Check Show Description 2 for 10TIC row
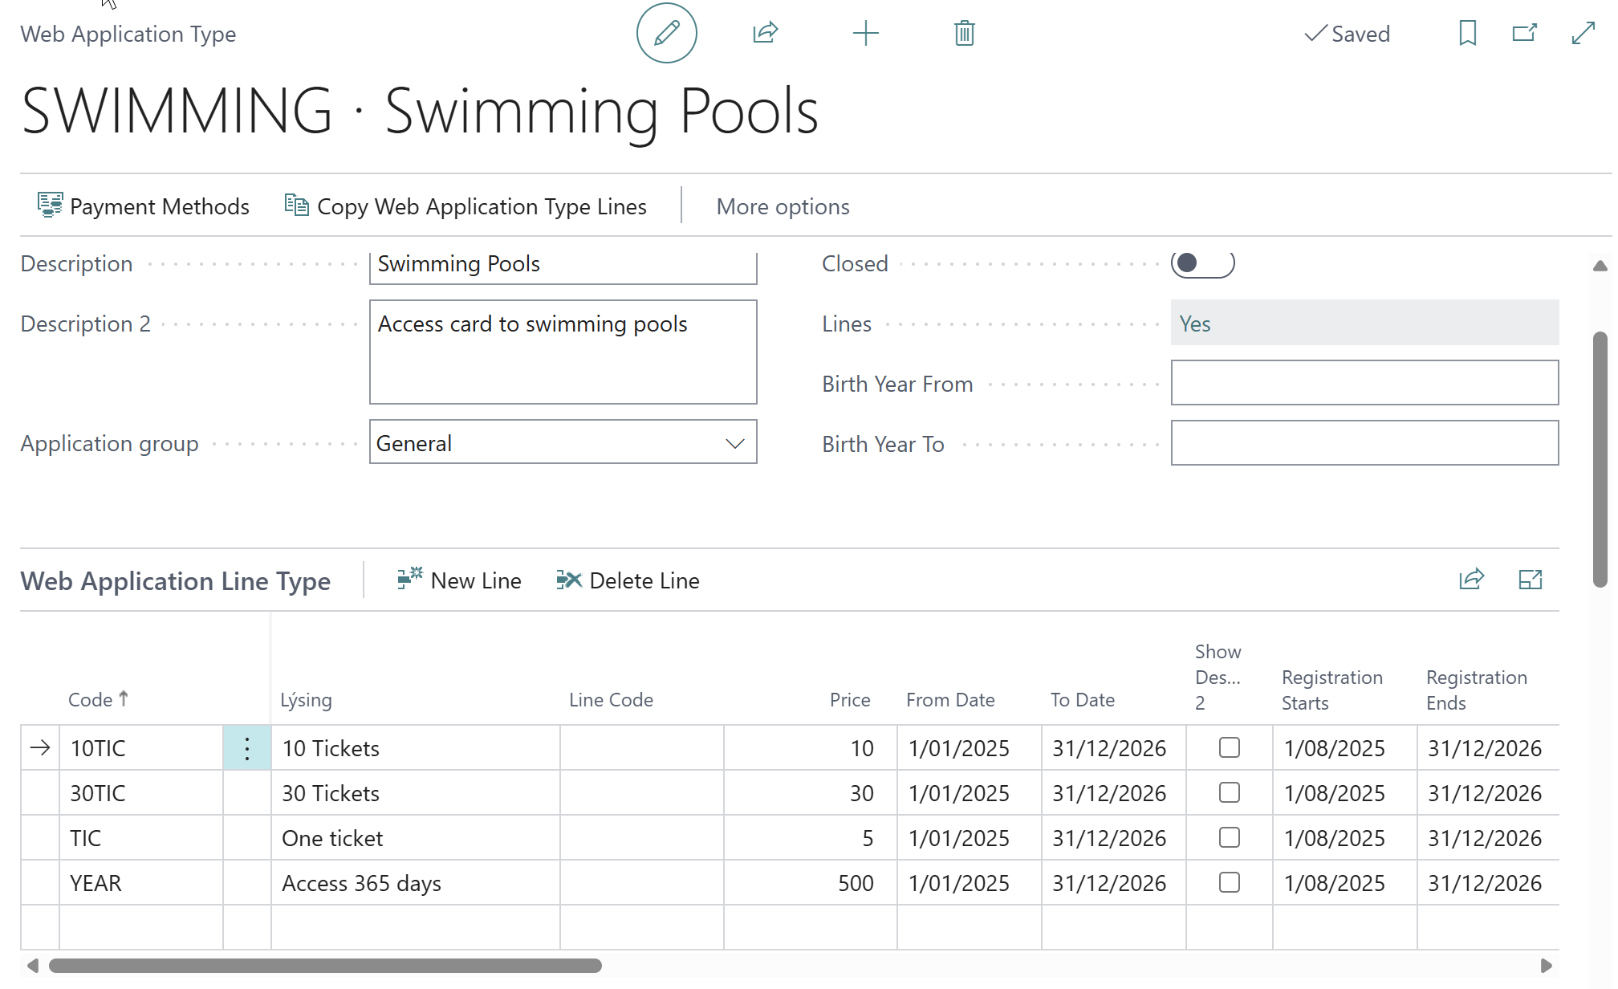 (x=1229, y=747)
